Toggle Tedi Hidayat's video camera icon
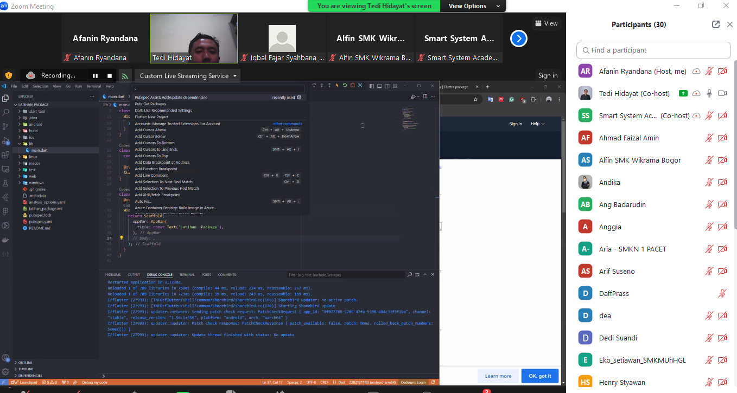Screen dimensions: 737x393 tap(722, 93)
